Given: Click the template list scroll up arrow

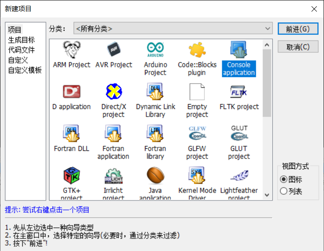Looking at the screenshot, I should (267, 44).
